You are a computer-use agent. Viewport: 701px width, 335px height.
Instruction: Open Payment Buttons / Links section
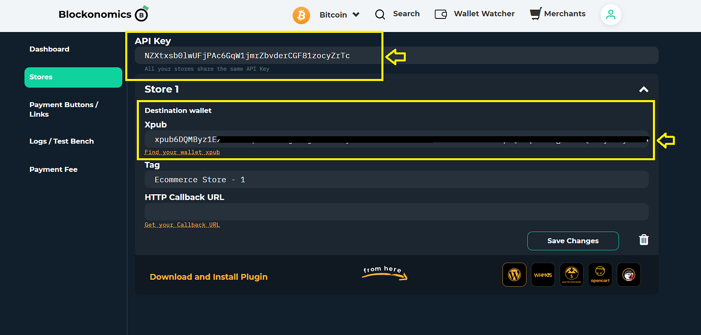click(x=64, y=109)
